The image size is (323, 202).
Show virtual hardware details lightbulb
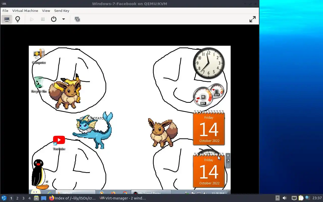18,19
